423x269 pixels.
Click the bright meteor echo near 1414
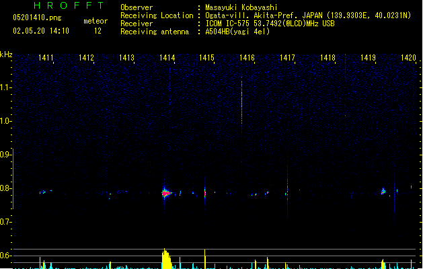(167, 193)
